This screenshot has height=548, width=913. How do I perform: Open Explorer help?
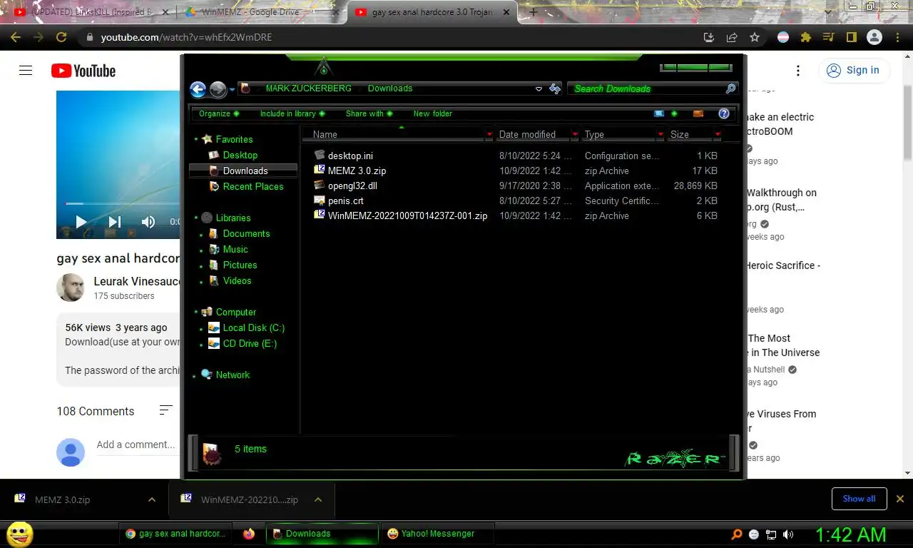[x=724, y=113]
